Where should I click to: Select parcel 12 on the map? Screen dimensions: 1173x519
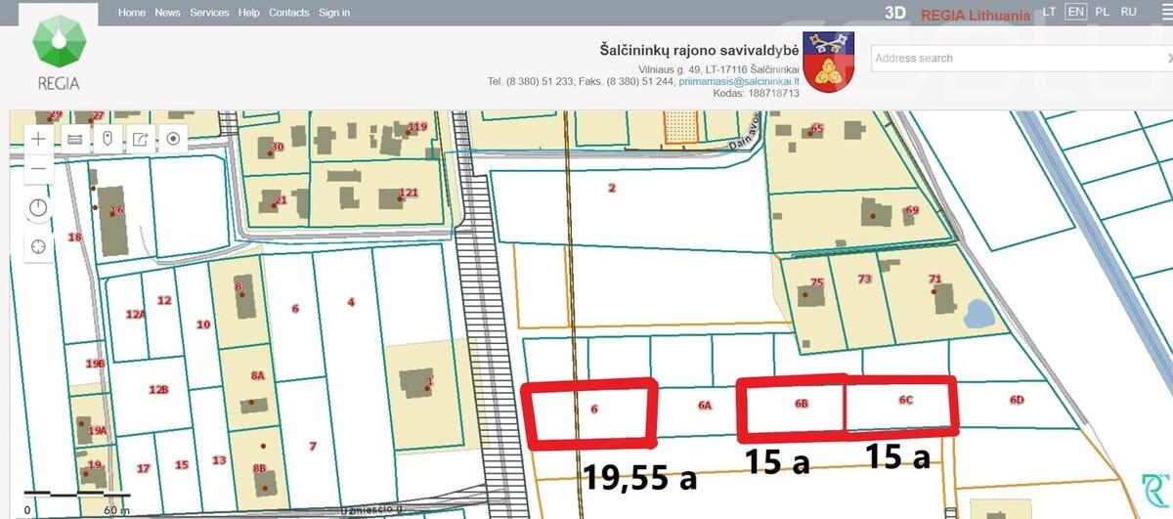coord(164,301)
